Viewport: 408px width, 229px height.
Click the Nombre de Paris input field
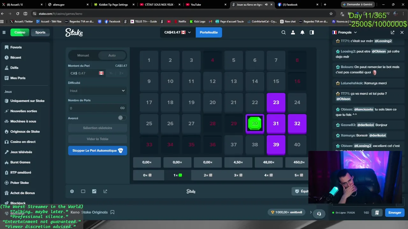pyautogui.click(x=98, y=108)
